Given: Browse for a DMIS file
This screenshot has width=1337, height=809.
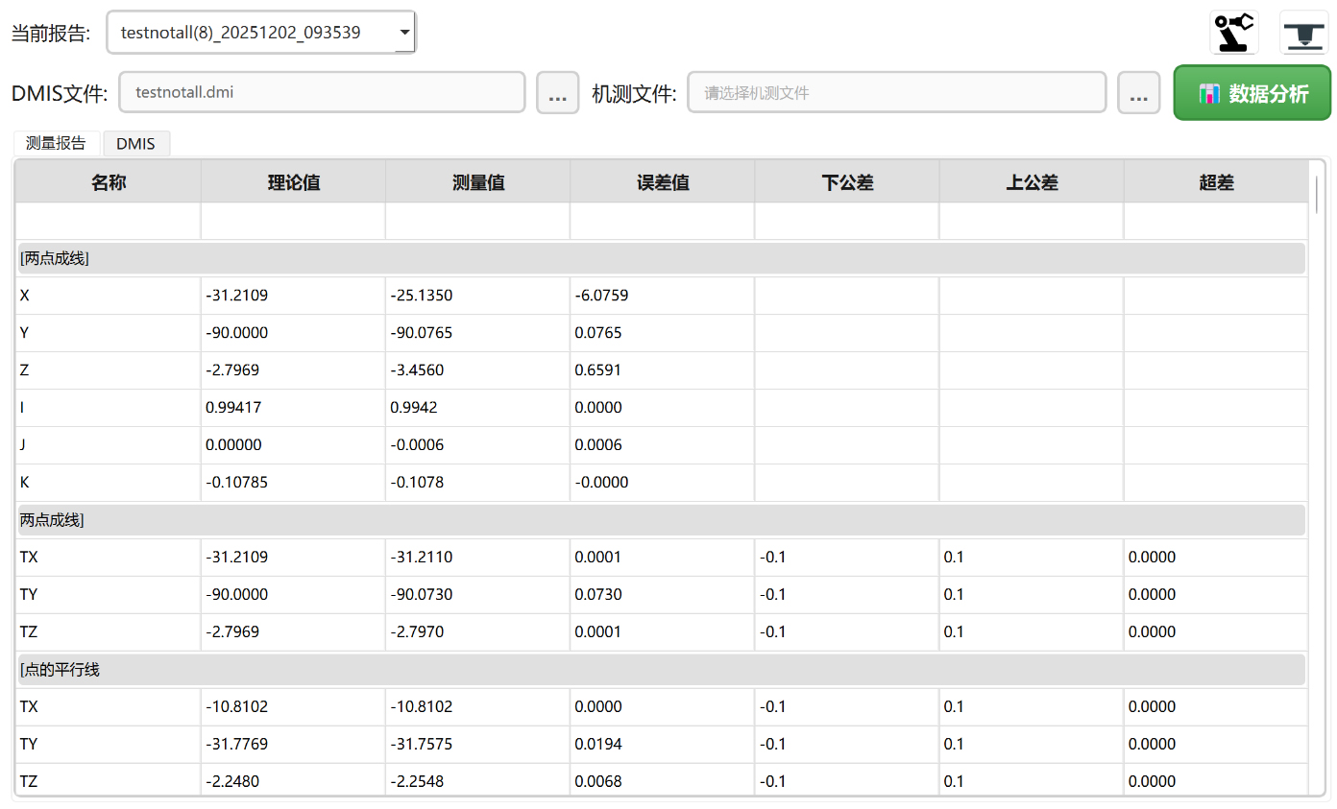Looking at the screenshot, I should coord(557,93).
